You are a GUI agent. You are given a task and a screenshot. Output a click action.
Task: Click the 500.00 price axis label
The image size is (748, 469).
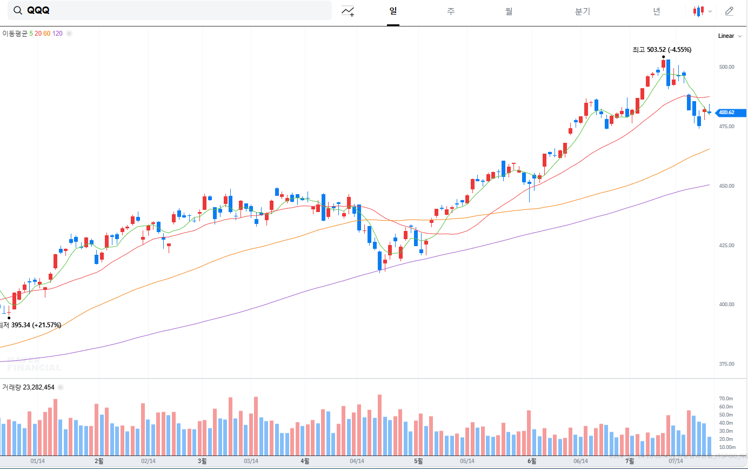[726, 67]
